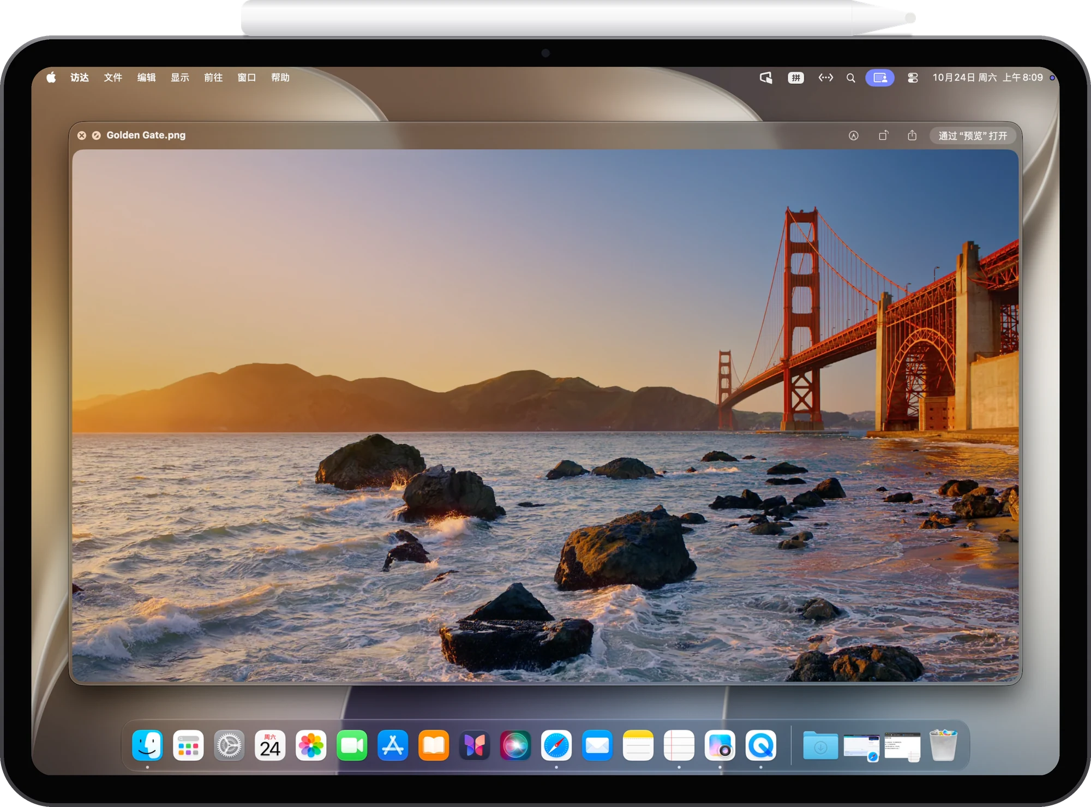Open the 编辑 menu
The width and height of the screenshot is (1091, 807).
coord(146,77)
